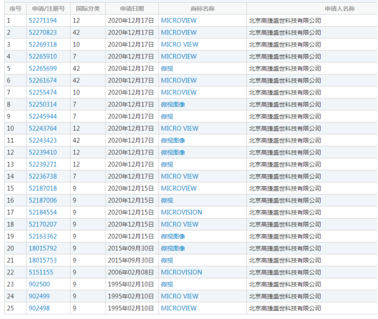Screen dimensions: 378x319
Task: Open application number 52270823
Action: [x=43, y=33]
